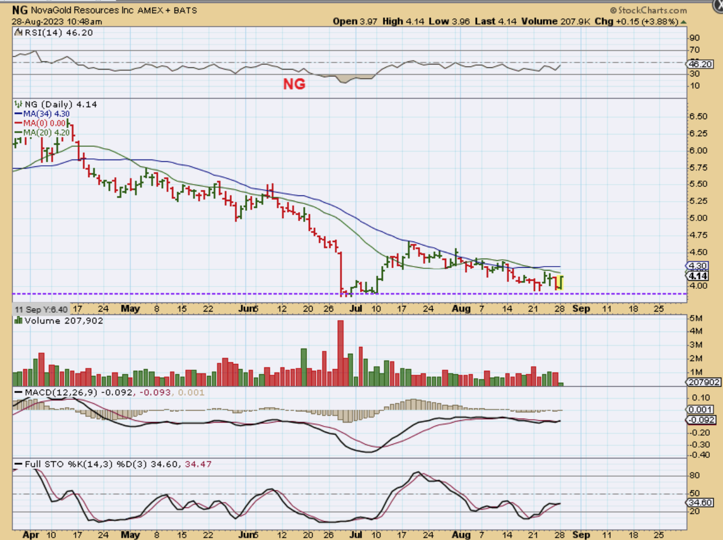
Task: Click the red NG annotation in RSI panel
Action: click(x=295, y=84)
